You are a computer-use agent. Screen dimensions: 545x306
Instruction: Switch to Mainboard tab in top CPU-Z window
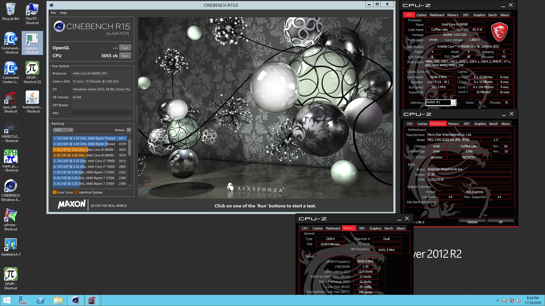(x=437, y=15)
